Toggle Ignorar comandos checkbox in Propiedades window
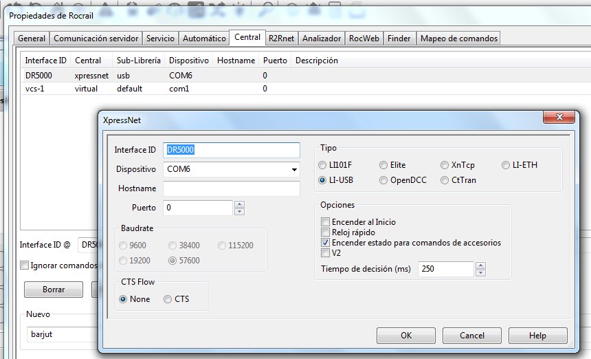The image size is (591, 359). click(25, 265)
